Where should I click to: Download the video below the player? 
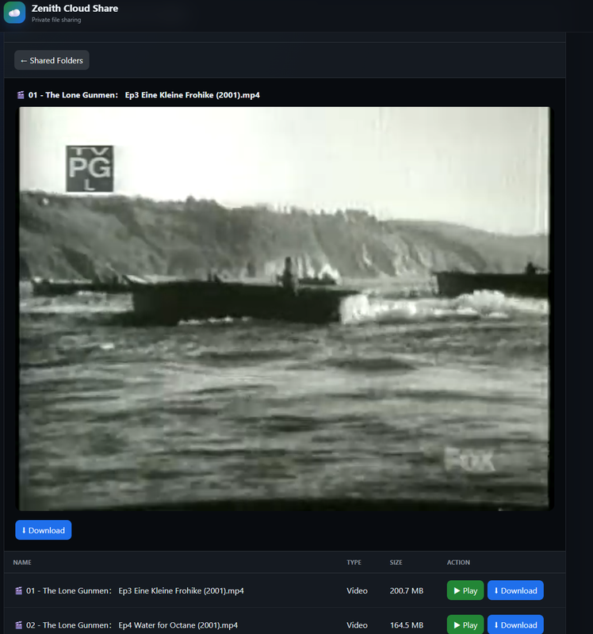click(x=44, y=530)
